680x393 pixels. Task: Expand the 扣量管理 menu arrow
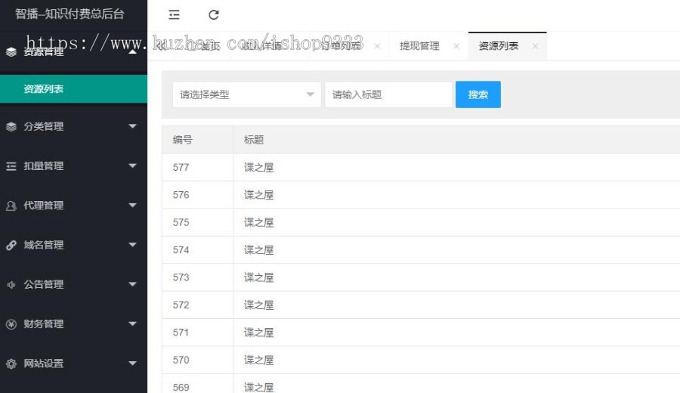pos(133,166)
